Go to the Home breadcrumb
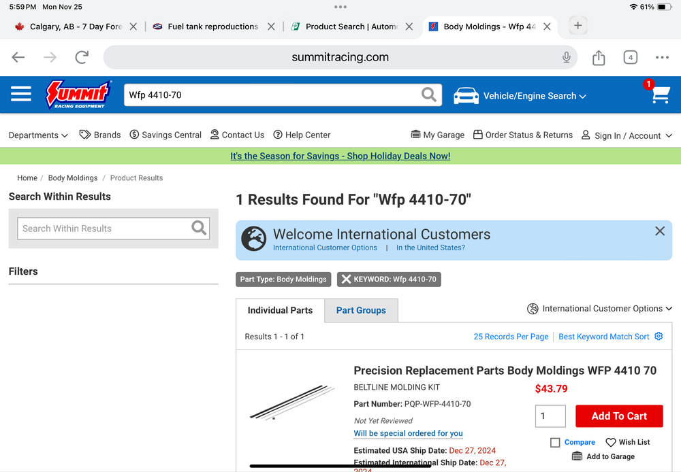681x472 pixels. 27,178
